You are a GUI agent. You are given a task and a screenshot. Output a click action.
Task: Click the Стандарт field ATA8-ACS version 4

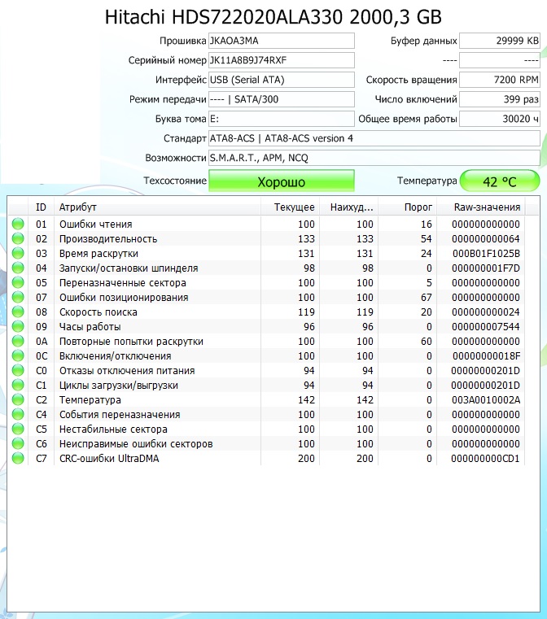click(374, 138)
